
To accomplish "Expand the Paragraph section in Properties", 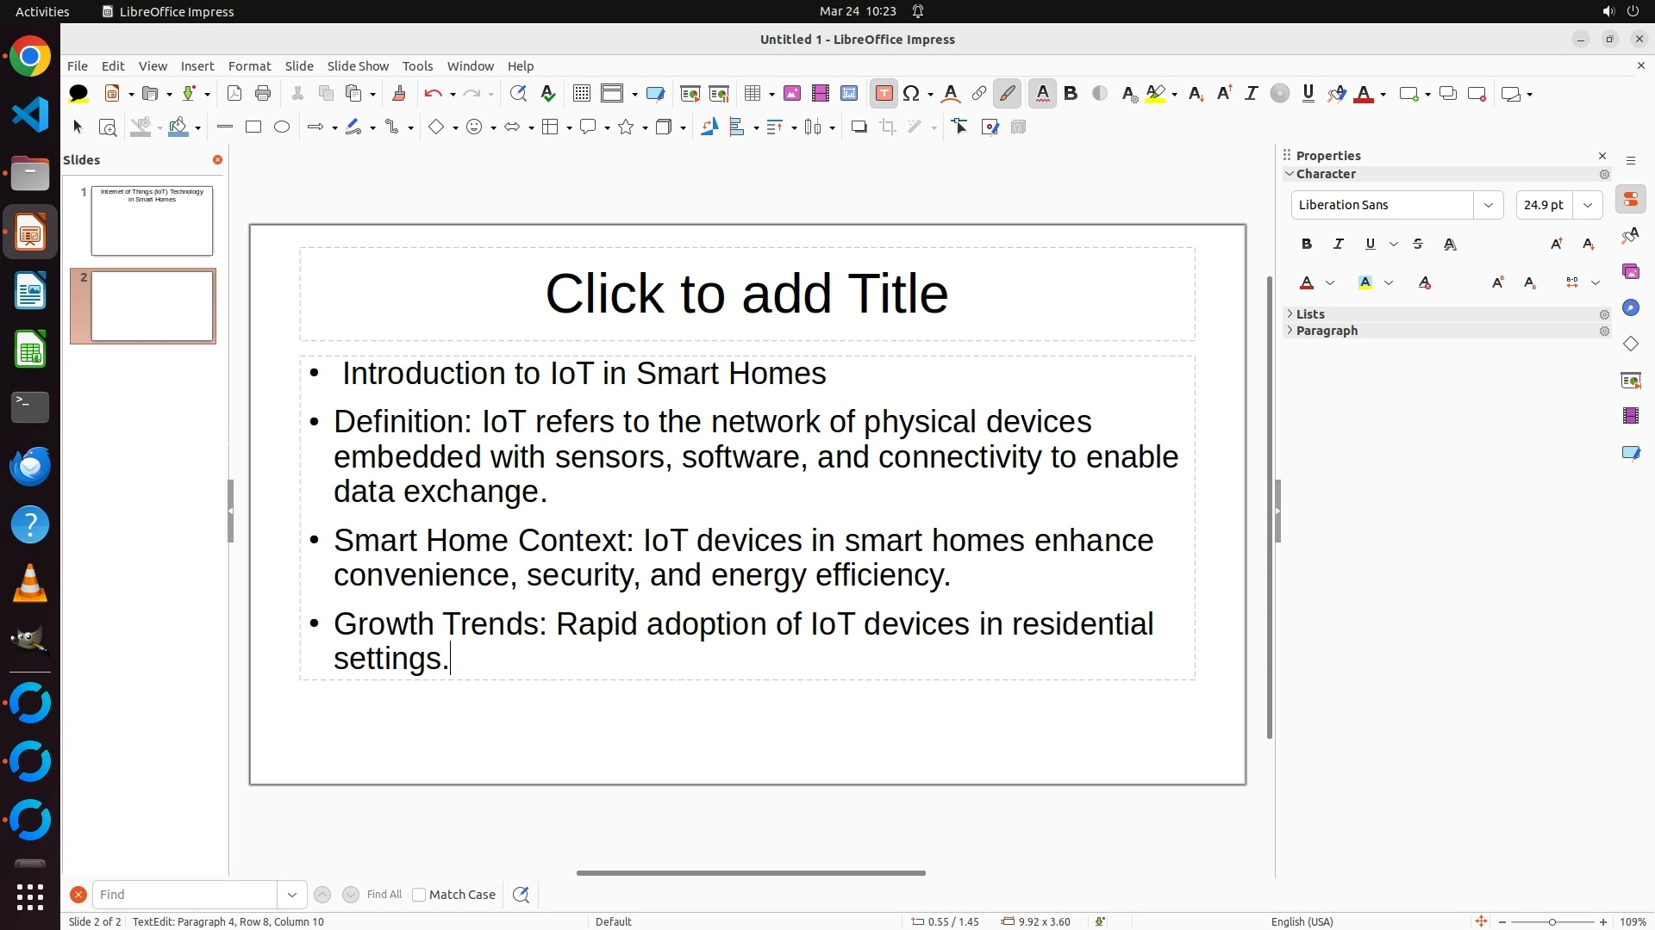I will click(1326, 331).
